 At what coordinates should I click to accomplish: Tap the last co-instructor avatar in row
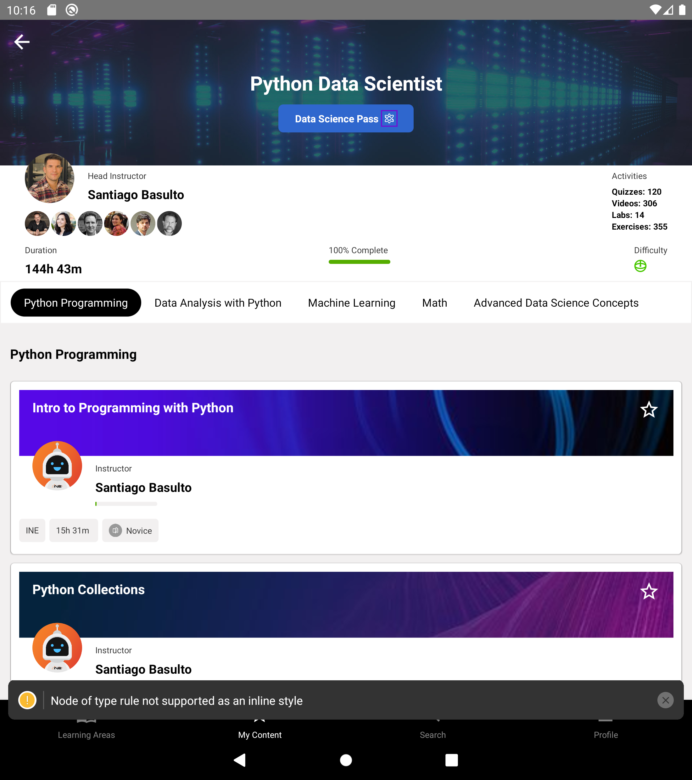(x=169, y=224)
